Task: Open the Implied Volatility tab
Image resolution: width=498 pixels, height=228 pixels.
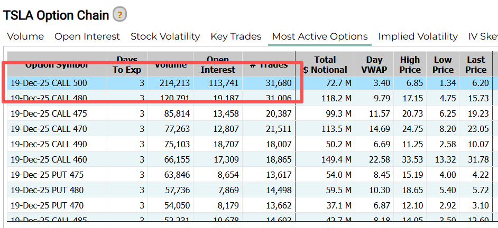Action: pyautogui.click(x=418, y=36)
